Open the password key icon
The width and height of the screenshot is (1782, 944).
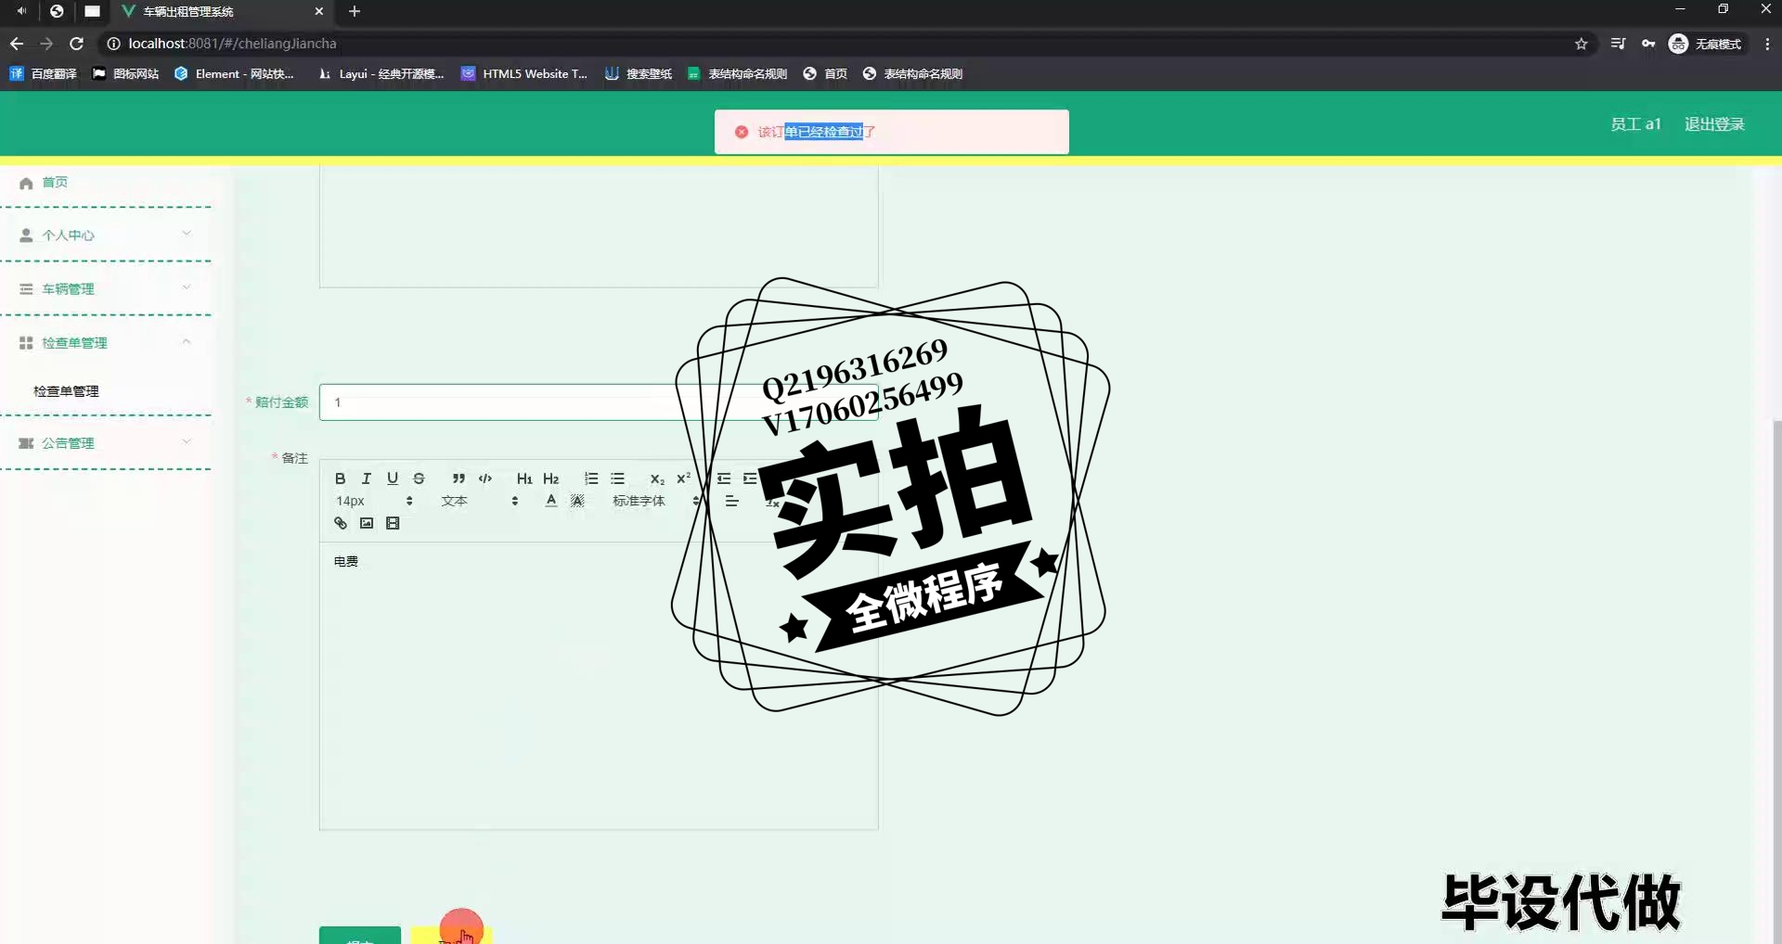tap(1648, 44)
